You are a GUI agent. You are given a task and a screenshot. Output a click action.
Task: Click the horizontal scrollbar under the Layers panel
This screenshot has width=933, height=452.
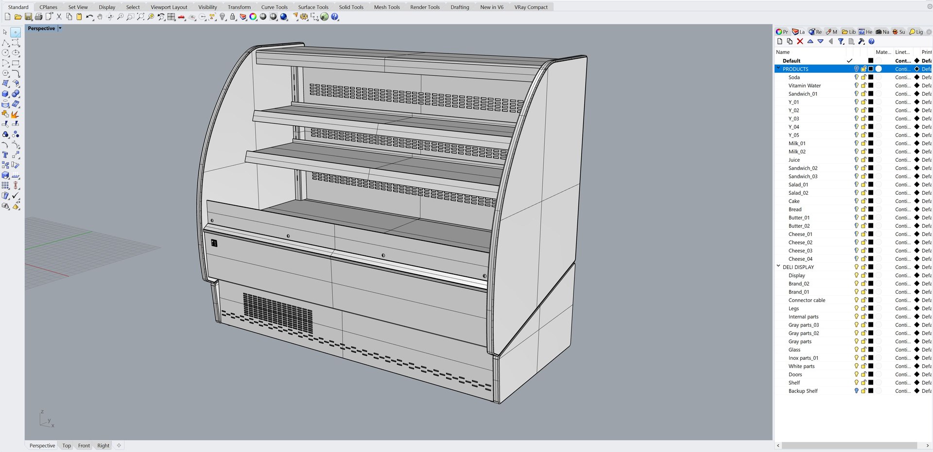coord(849,445)
